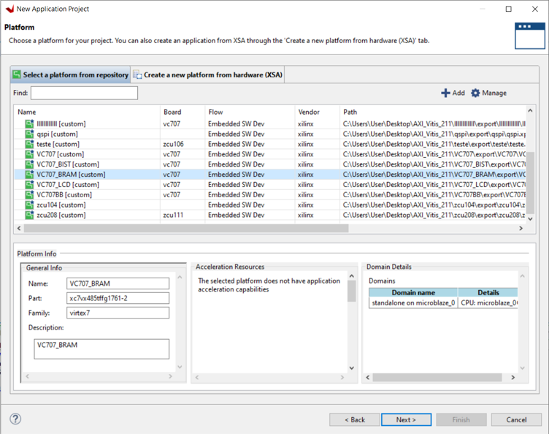The image size is (549, 434).
Task: Click the zcu208 [custom] platform icon
Action: (x=29, y=215)
